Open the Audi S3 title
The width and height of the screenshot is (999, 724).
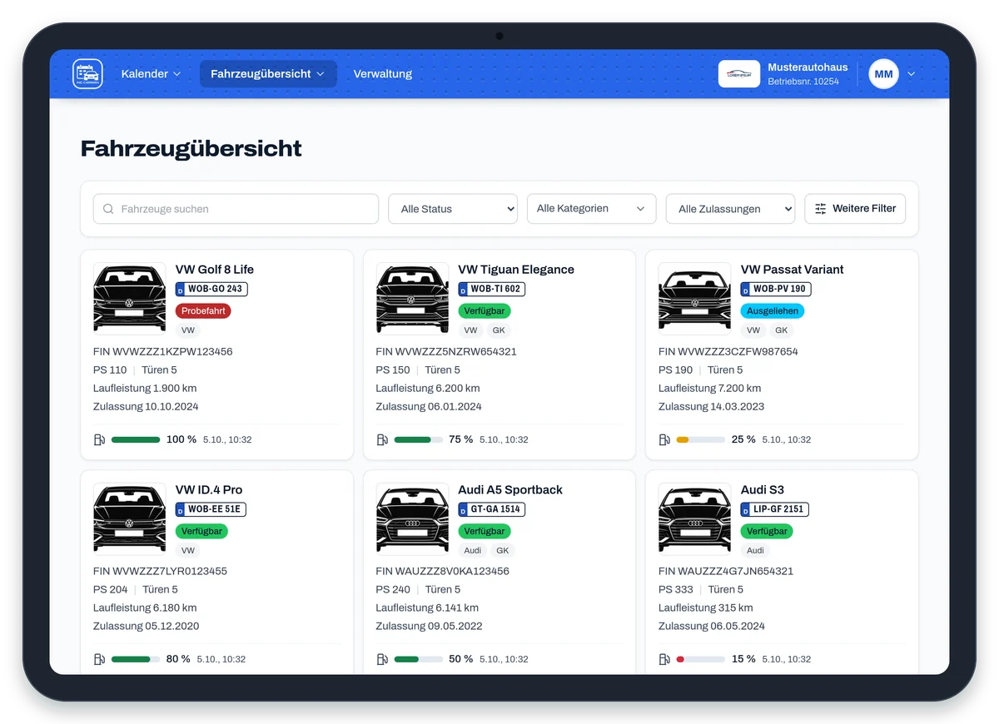[x=763, y=490]
